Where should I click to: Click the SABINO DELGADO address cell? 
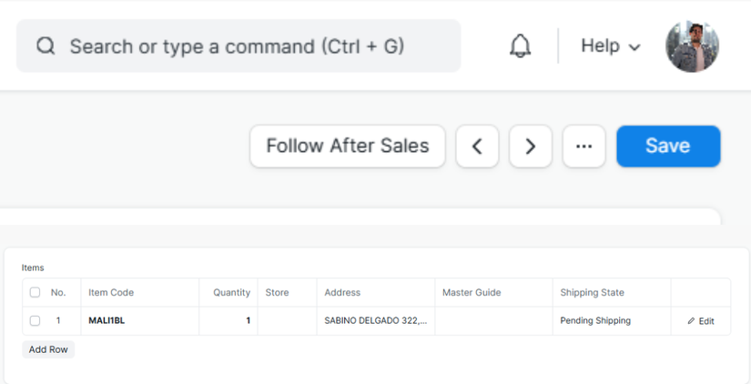point(375,321)
